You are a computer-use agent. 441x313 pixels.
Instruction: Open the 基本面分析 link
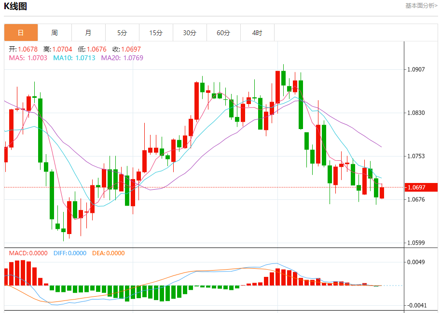tap(421, 6)
